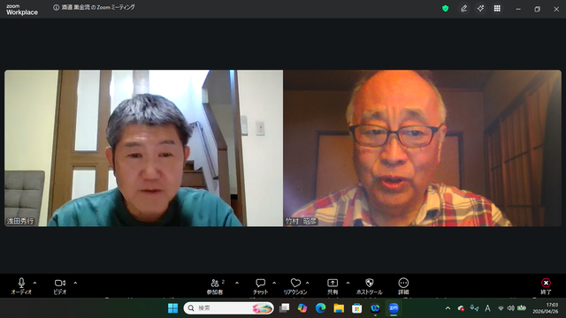Change view layout with grid icon
566x318 pixels.
click(x=497, y=8)
